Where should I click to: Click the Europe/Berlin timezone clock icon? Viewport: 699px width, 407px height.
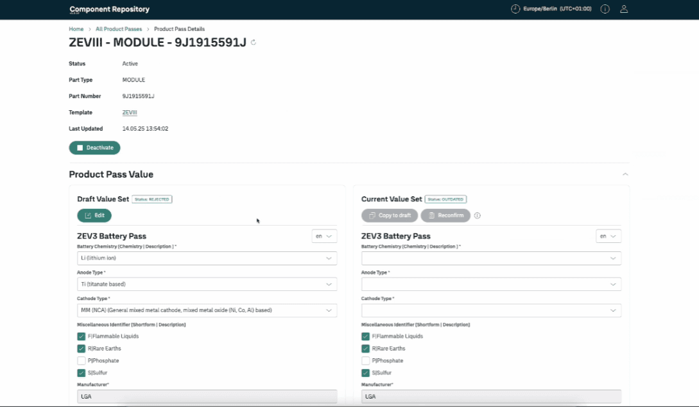click(515, 9)
